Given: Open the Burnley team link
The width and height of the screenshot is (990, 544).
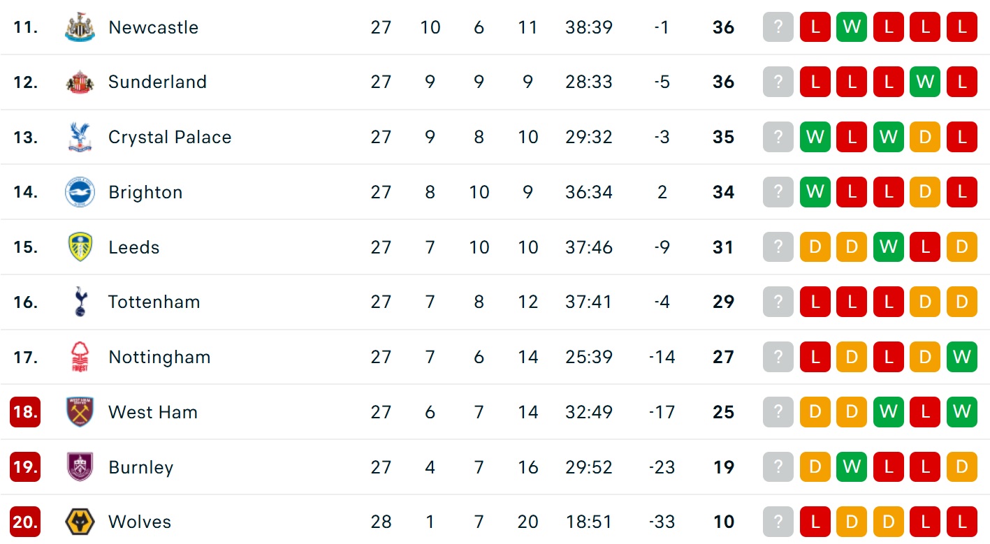Looking at the screenshot, I should [140, 467].
